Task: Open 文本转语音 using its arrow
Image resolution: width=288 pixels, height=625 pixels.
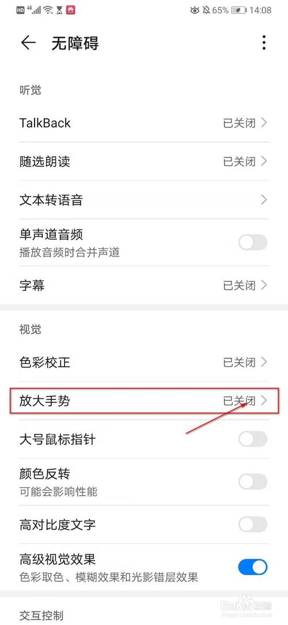Action: pyautogui.click(x=264, y=199)
